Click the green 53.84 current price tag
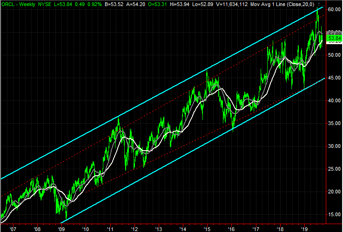Image resolution: width=343 pixels, height=232 pixels. coord(334,39)
